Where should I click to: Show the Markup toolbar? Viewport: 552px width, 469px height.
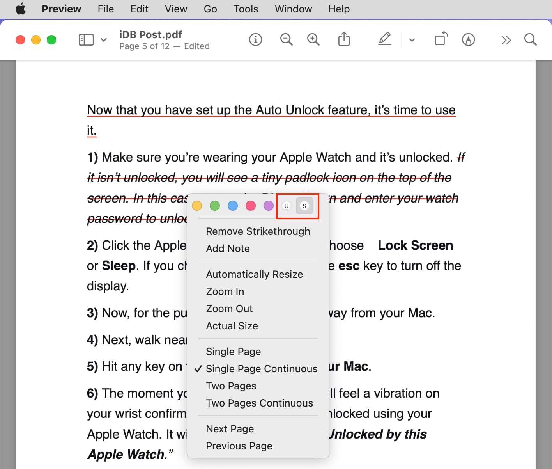click(x=468, y=39)
